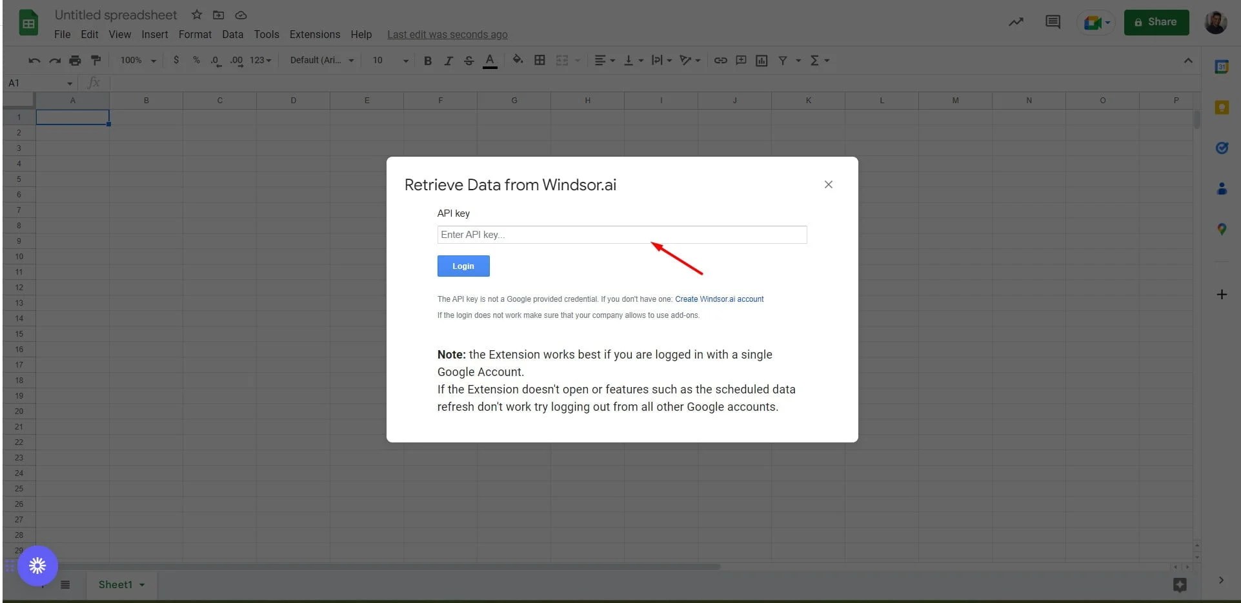Open the Functions (sigma) icon

(x=816, y=60)
